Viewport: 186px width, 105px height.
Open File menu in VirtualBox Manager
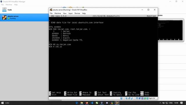point(2,5)
